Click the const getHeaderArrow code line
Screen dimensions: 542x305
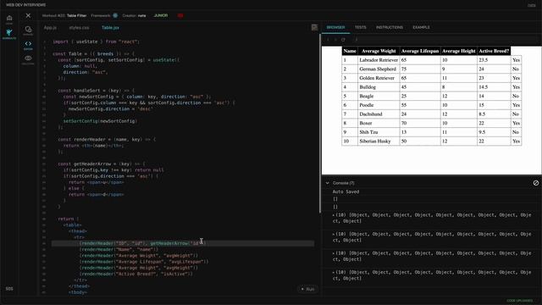(x=102, y=164)
